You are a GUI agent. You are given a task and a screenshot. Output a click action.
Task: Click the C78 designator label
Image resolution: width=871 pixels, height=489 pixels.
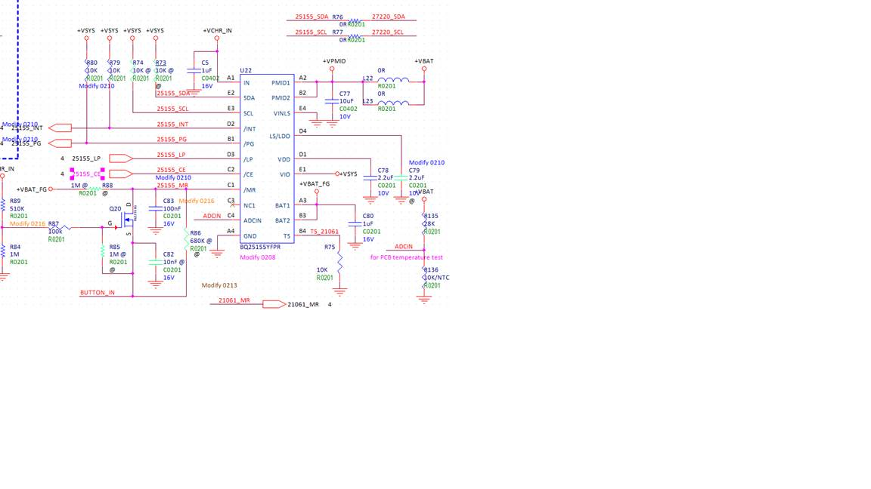pos(383,171)
